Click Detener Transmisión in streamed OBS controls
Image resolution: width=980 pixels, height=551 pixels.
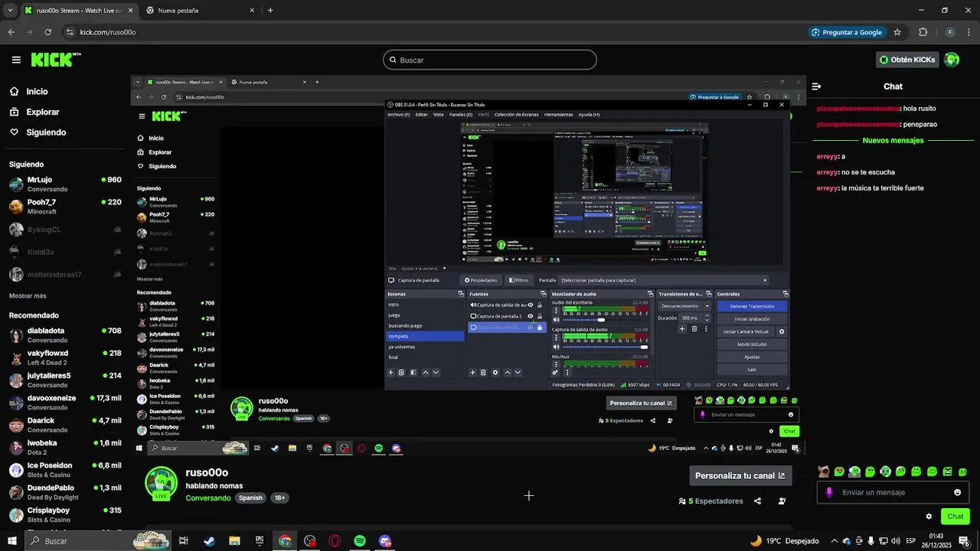click(752, 306)
